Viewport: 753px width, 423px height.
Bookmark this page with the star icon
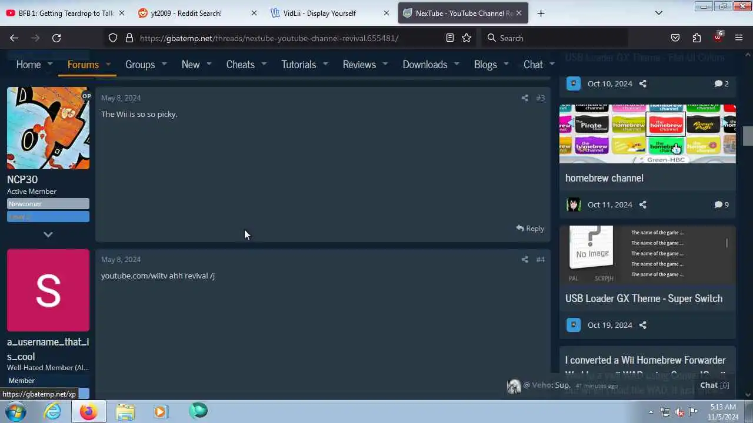[467, 38]
